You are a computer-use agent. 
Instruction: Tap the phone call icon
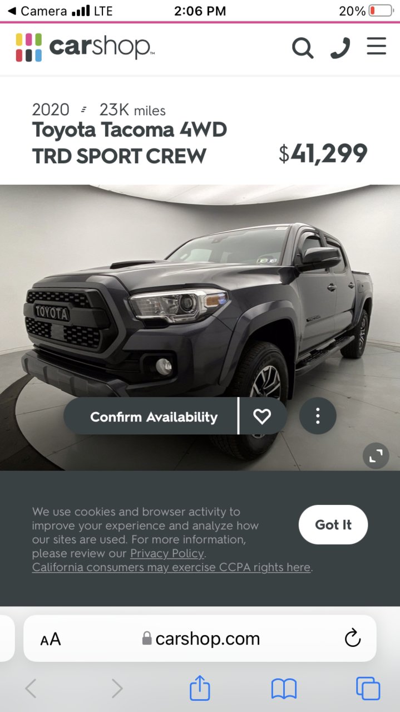click(340, 48)
